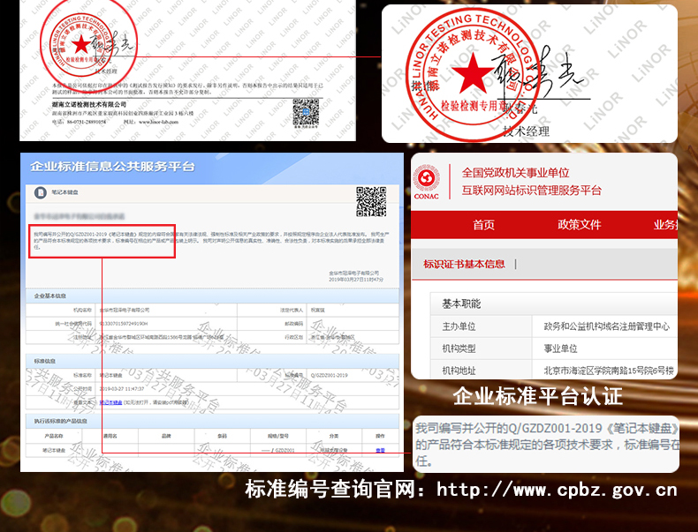Click the 笔记本键盘 header title next to the document icon
The width and height of the screenshot is (698, 532).
pyautogui.click(x=65, y=192)
